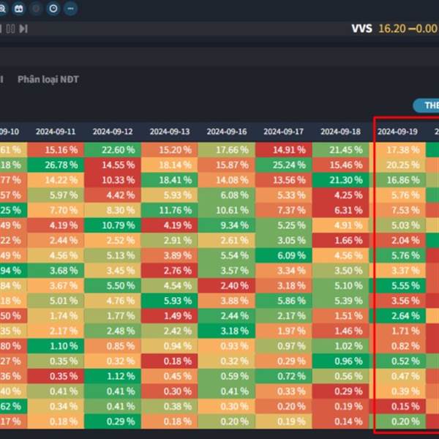Select the 0.96 % cell under 2024-09-18

[340, 361]
